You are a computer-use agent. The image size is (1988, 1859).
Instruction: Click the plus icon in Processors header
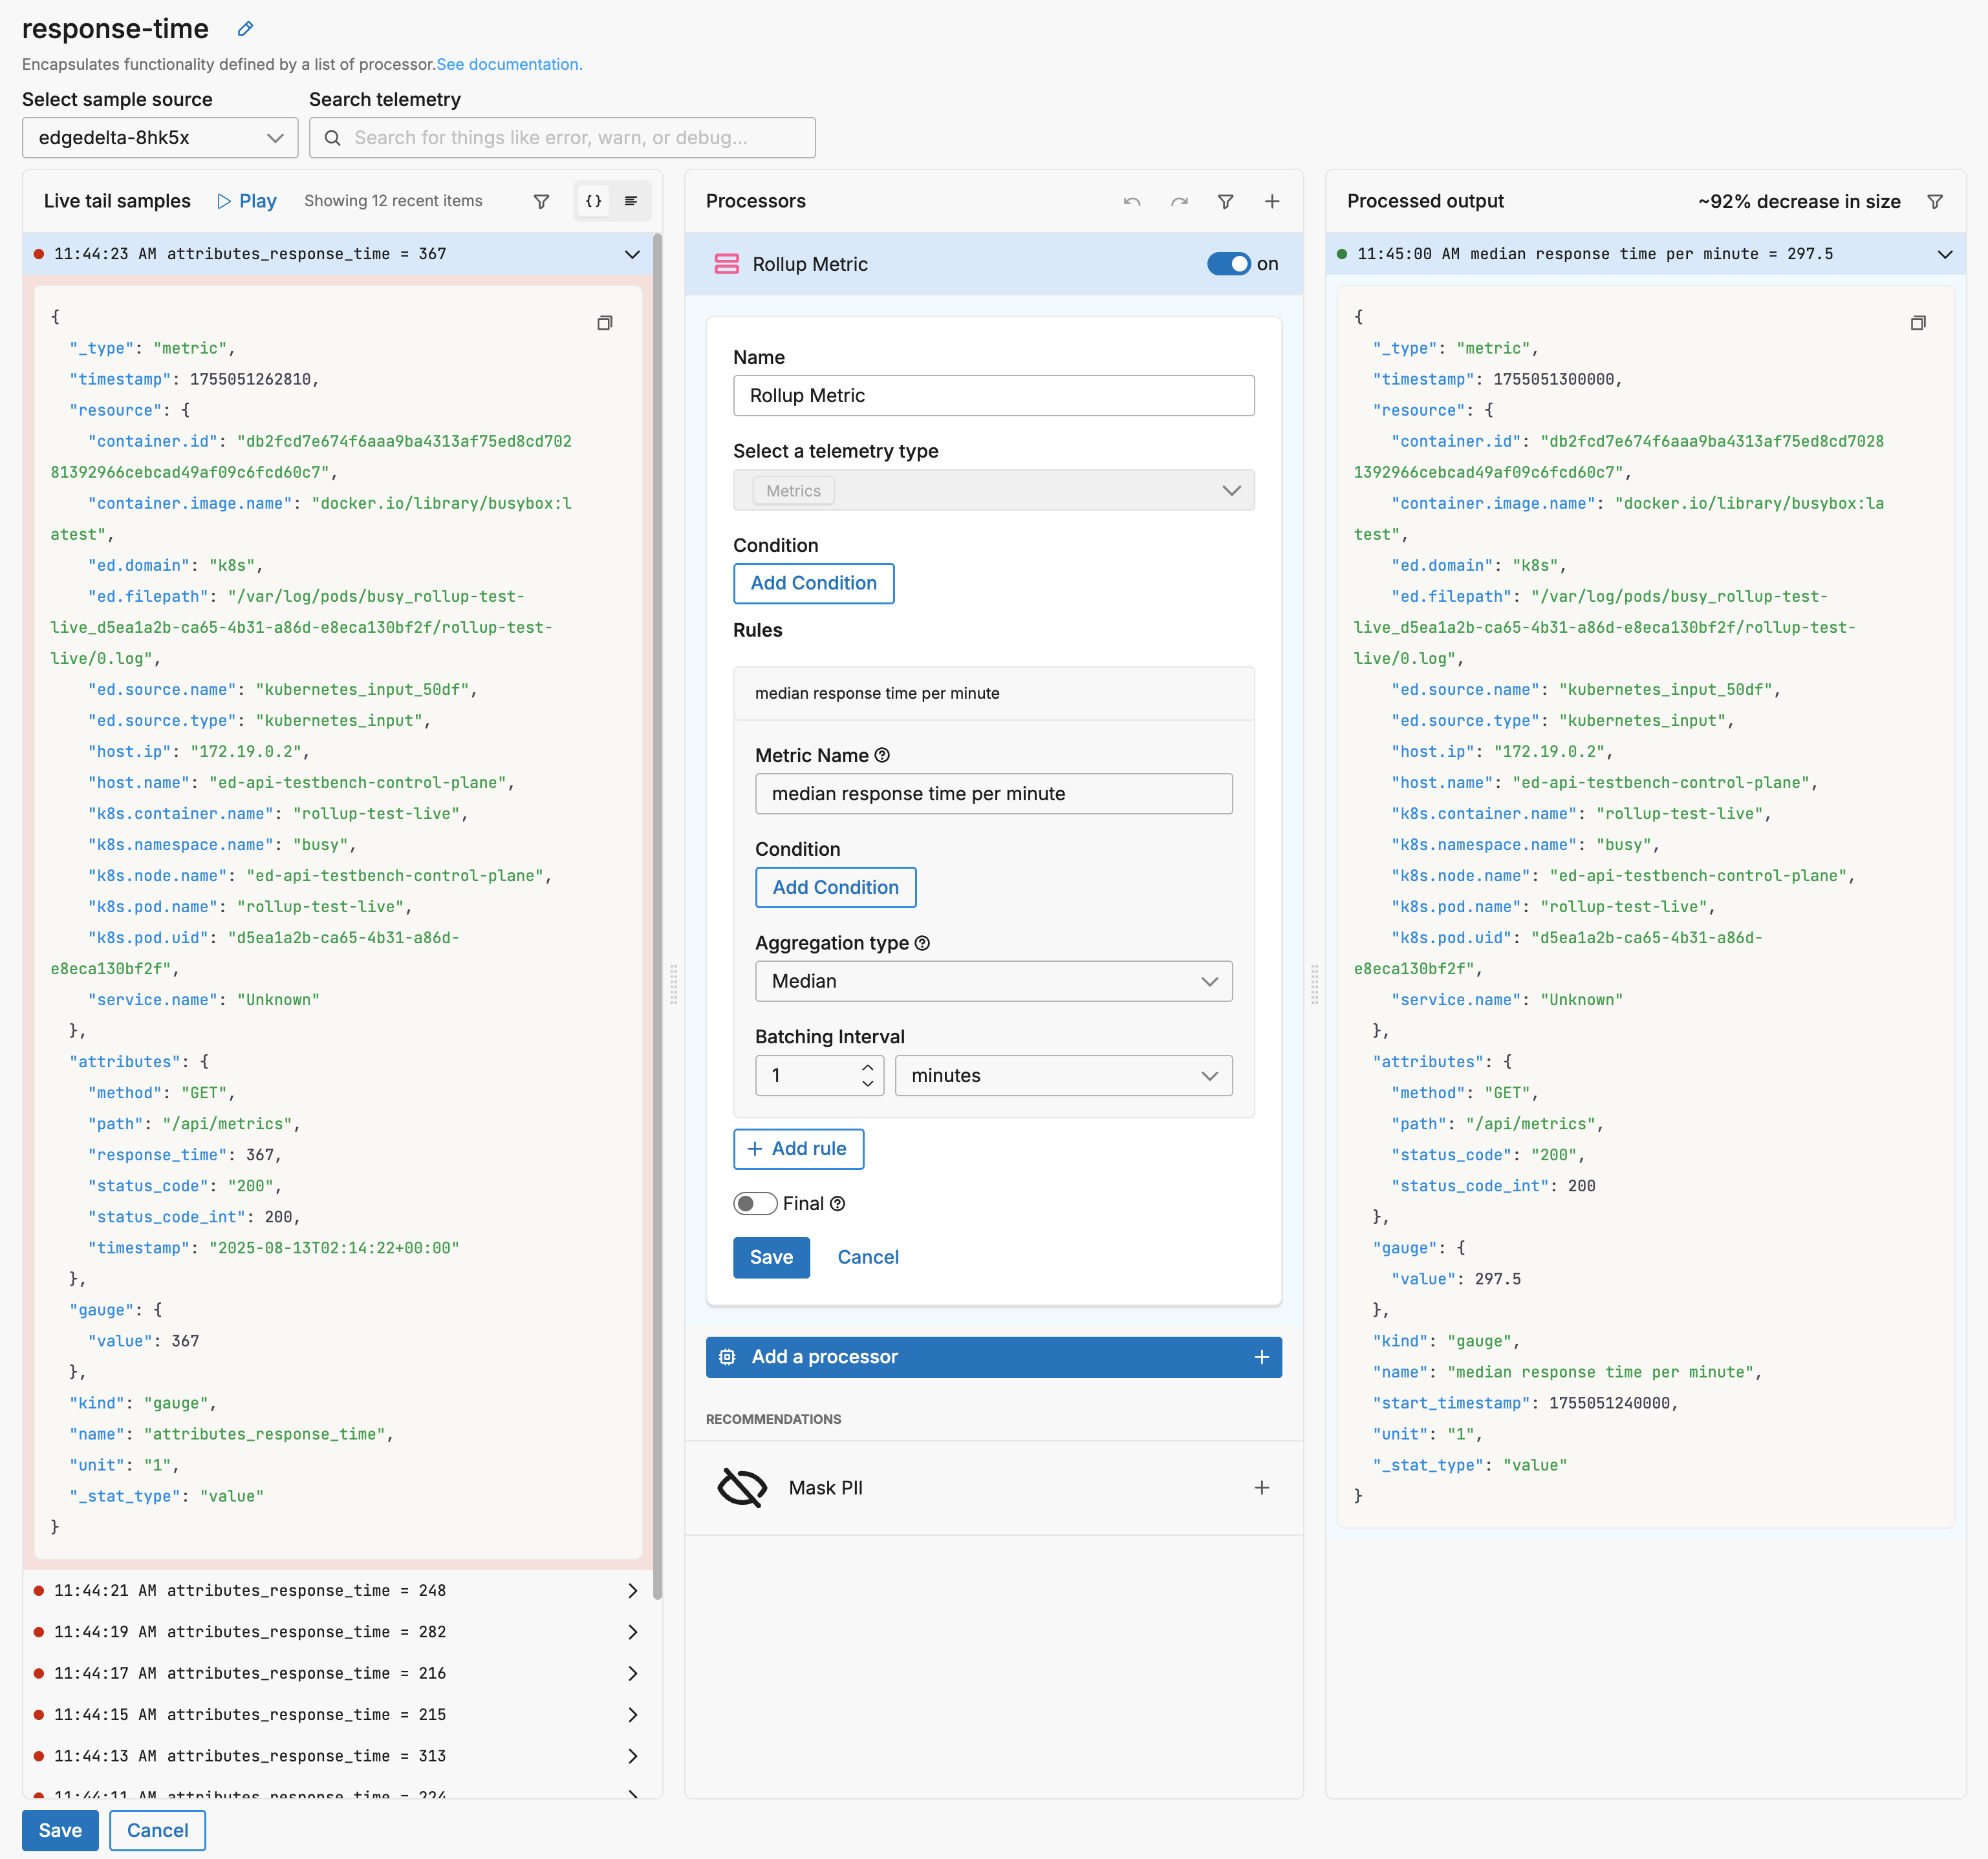tap(1272, 201)
